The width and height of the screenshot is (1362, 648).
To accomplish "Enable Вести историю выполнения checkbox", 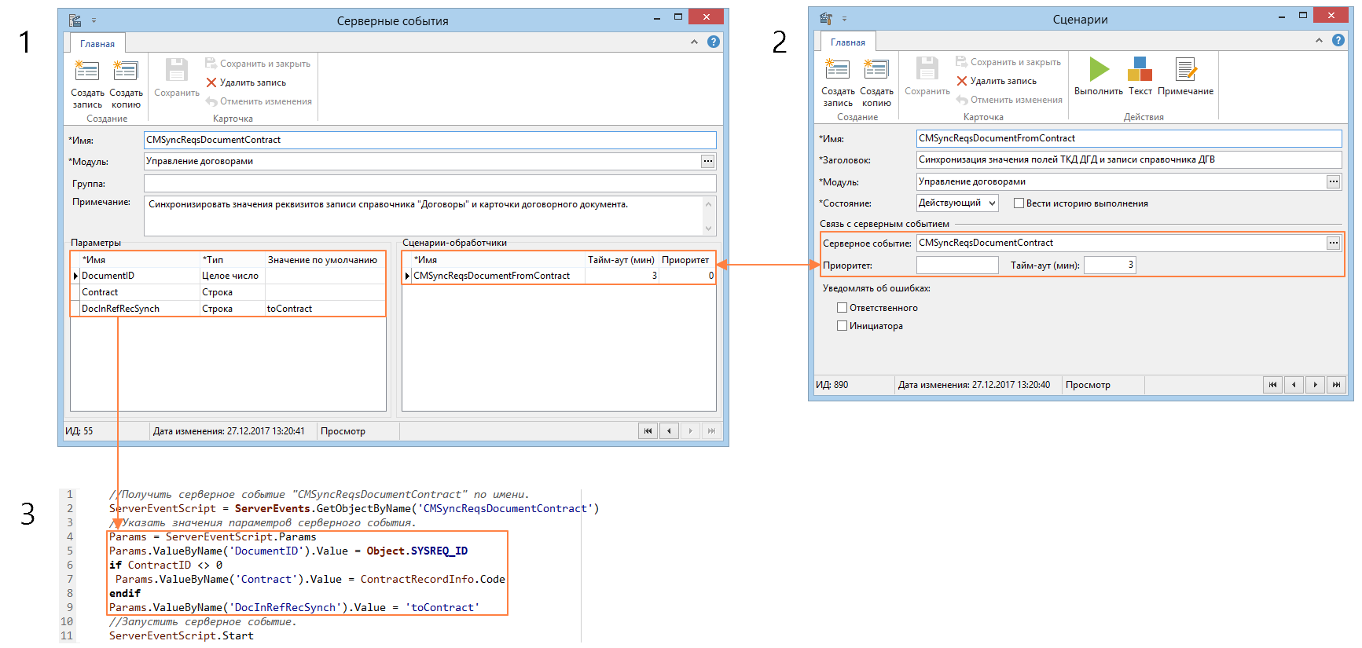I will 1019,203.
